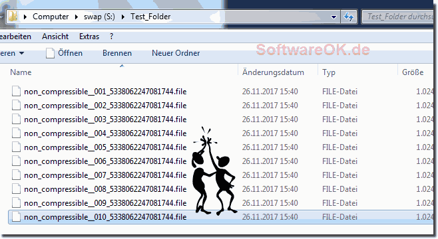Click the folder icon in address bar
Screen dimensions: 438x239
click(13, 17)
